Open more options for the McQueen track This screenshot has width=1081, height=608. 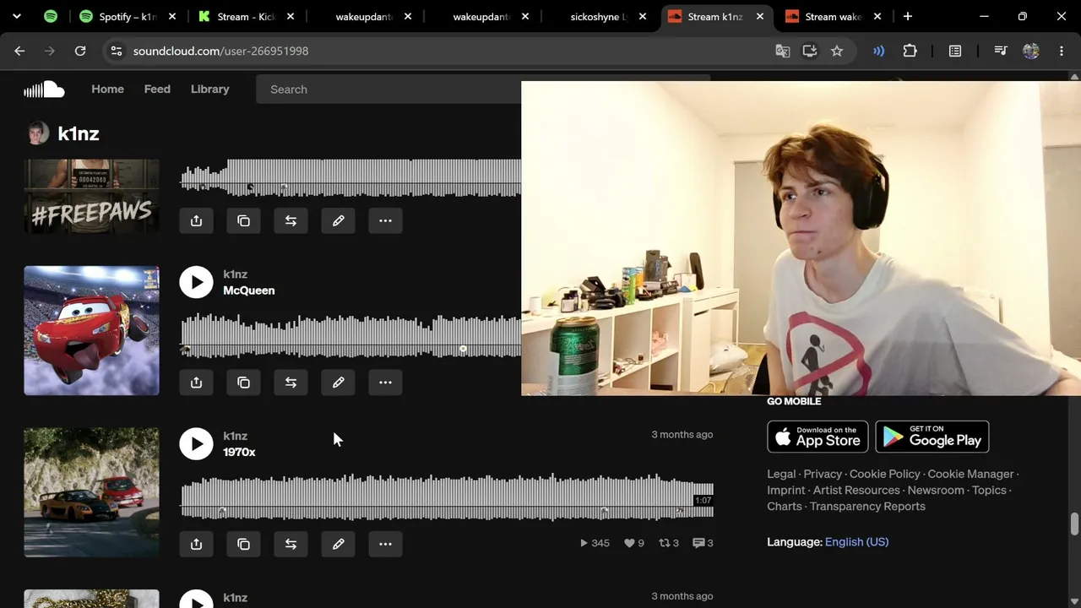[x=385, y=383]
